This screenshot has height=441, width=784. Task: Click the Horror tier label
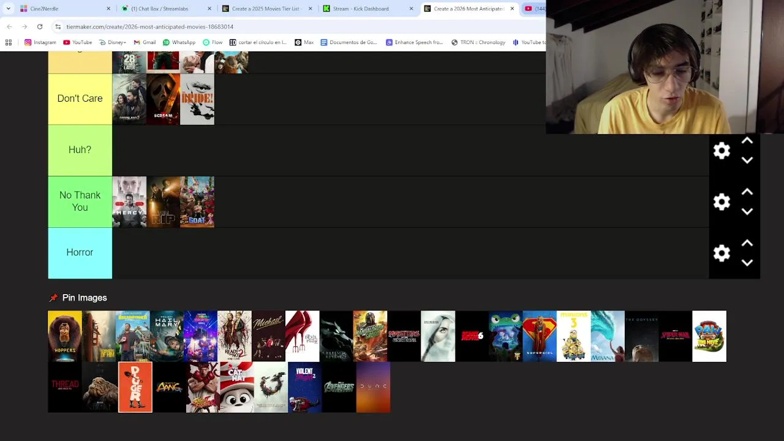[x=80, y=253]
